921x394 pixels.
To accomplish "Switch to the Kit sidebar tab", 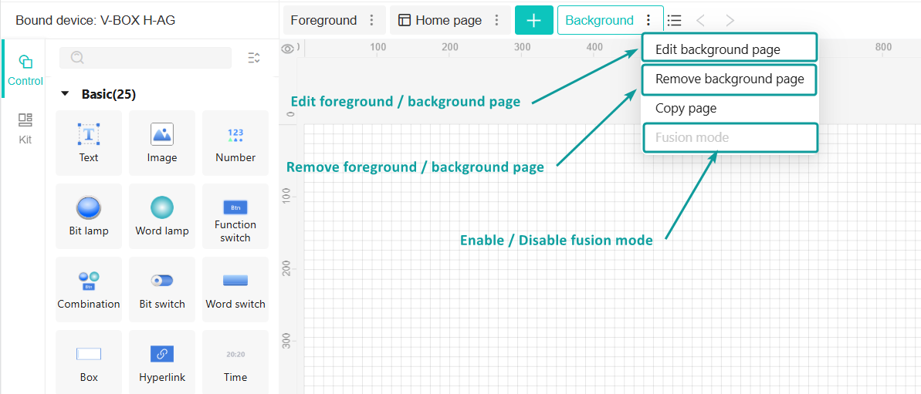I will 25,129.
